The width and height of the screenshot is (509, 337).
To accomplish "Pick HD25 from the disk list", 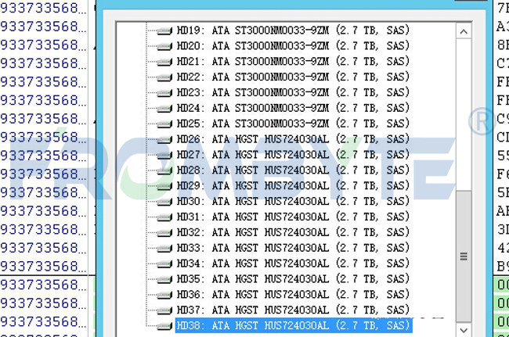I will tap(294, 124).
